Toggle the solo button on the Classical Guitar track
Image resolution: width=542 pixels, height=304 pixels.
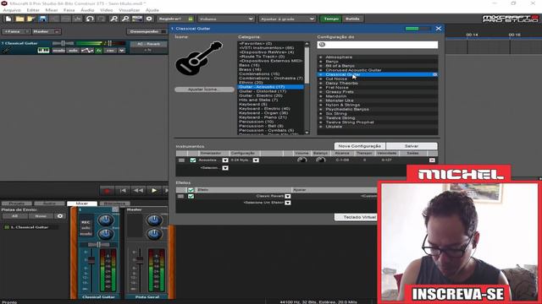(x=73, y=51)
